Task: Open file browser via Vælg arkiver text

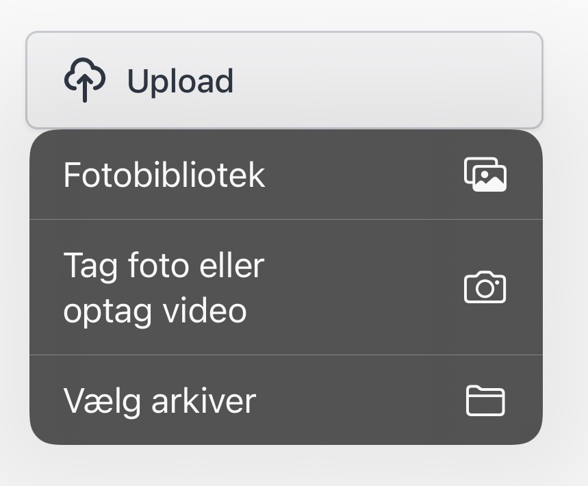Action: (159, 402)
